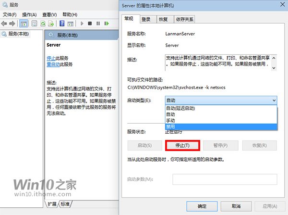Choose 禁用 from startup type list
Image resolution: width=288 pixels, height=215 pixels.
click(221, 126)
